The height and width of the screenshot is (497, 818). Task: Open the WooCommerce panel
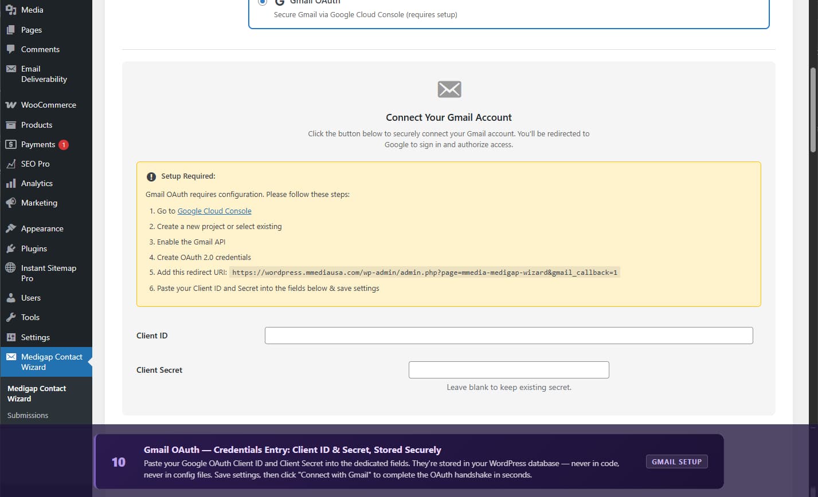coord(48,105)
